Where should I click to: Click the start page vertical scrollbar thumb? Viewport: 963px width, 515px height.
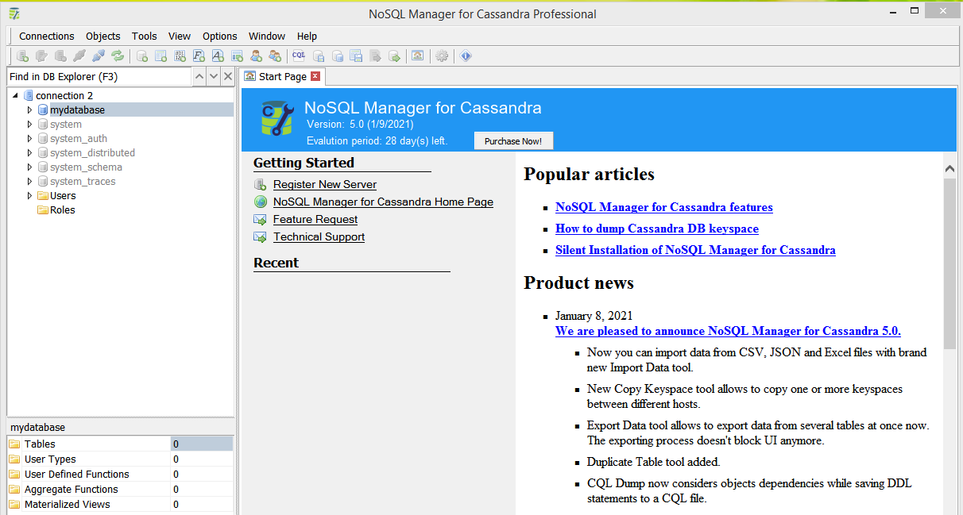pos(949,263)
